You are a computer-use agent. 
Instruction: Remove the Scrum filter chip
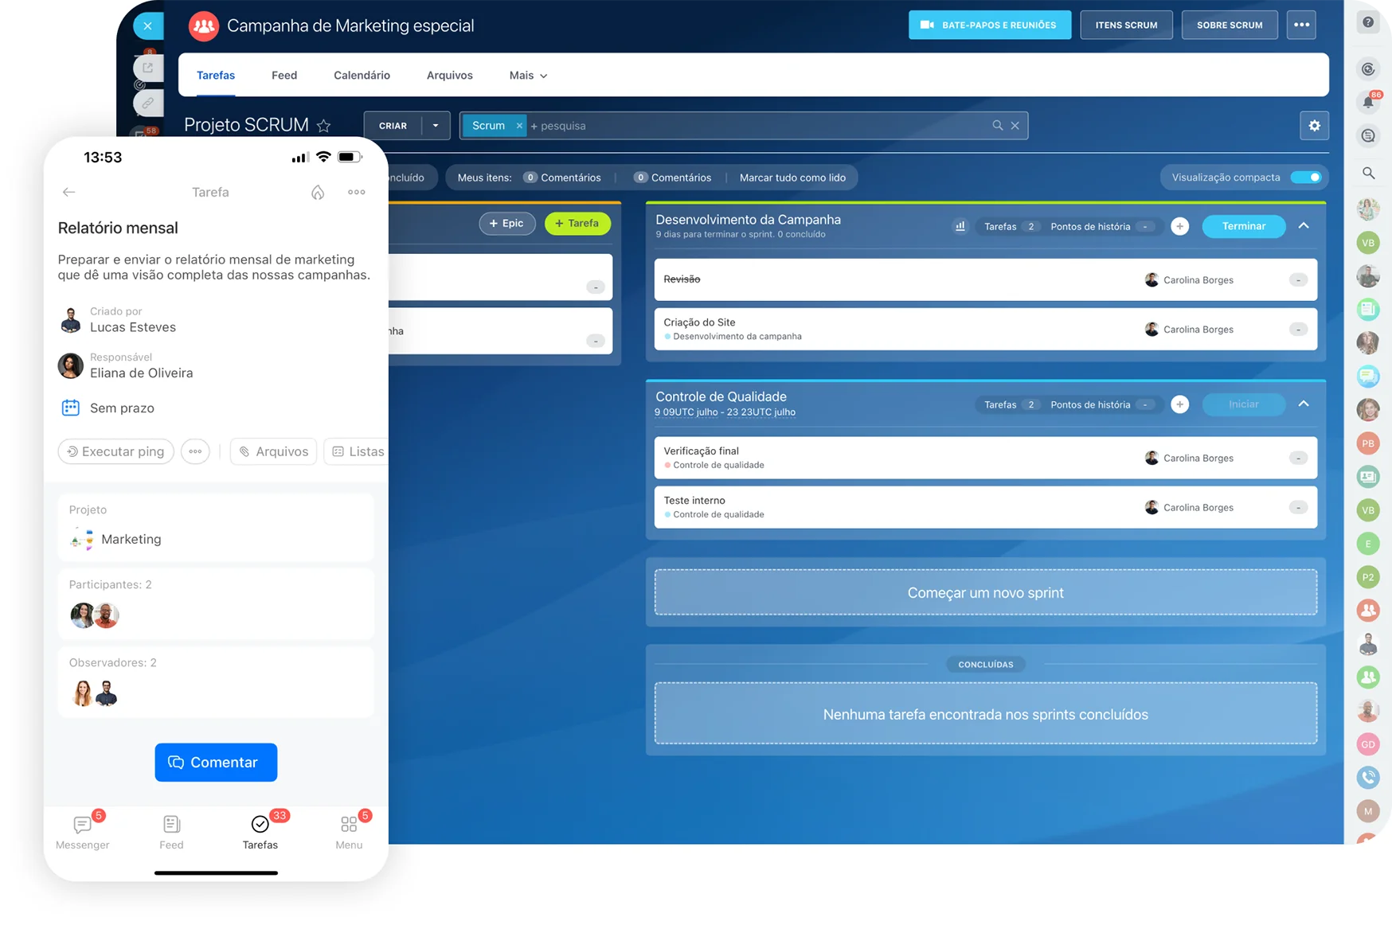[519, 126]
